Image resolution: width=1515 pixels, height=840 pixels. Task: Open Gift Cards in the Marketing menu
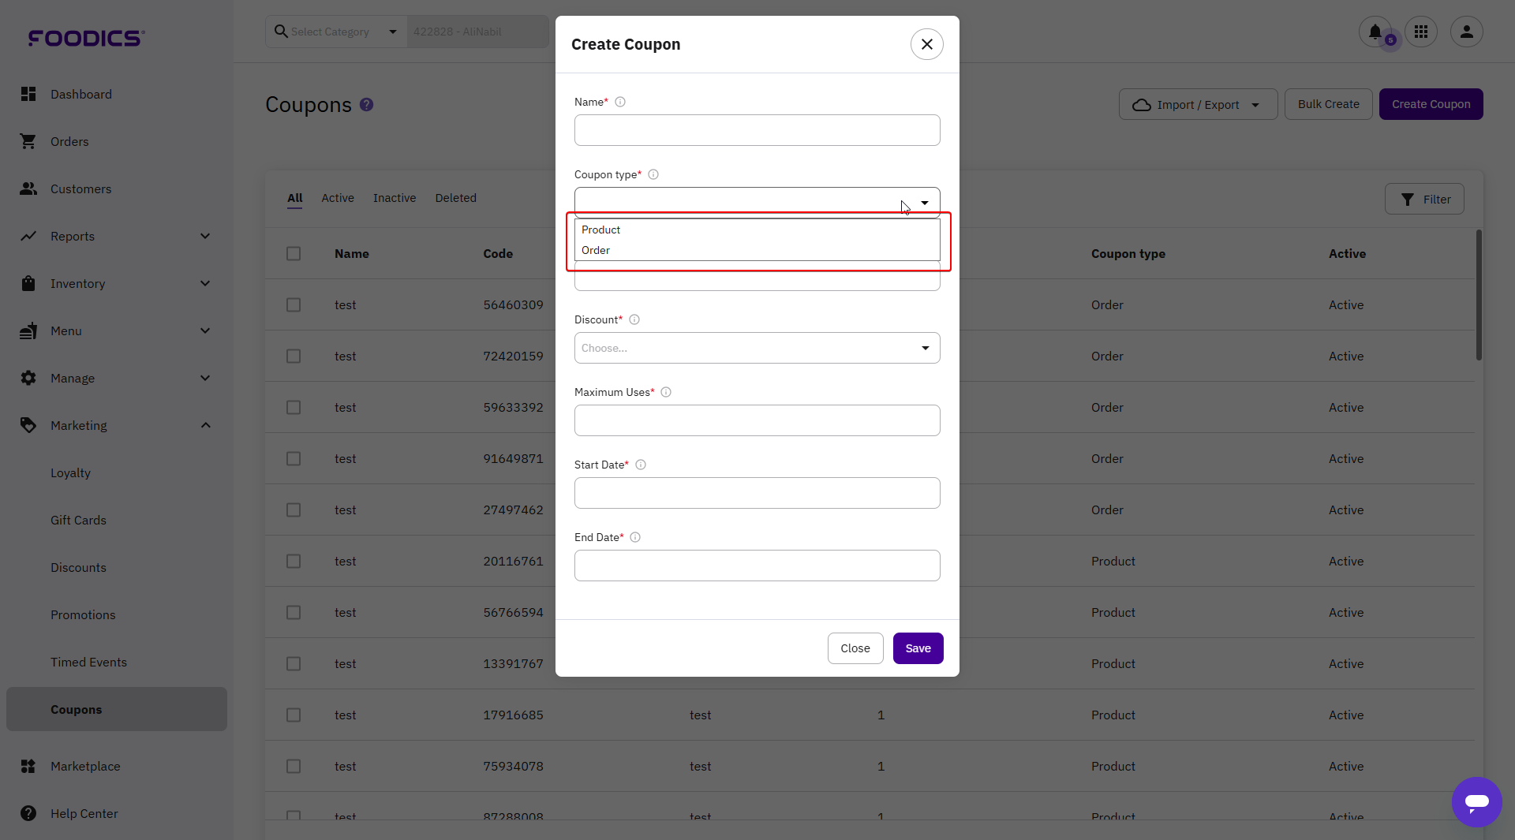78,521
